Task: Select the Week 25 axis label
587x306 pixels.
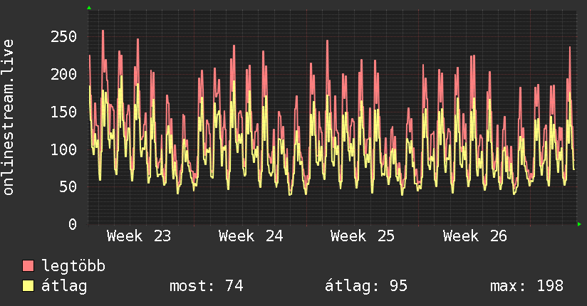Action: point(363,236)
